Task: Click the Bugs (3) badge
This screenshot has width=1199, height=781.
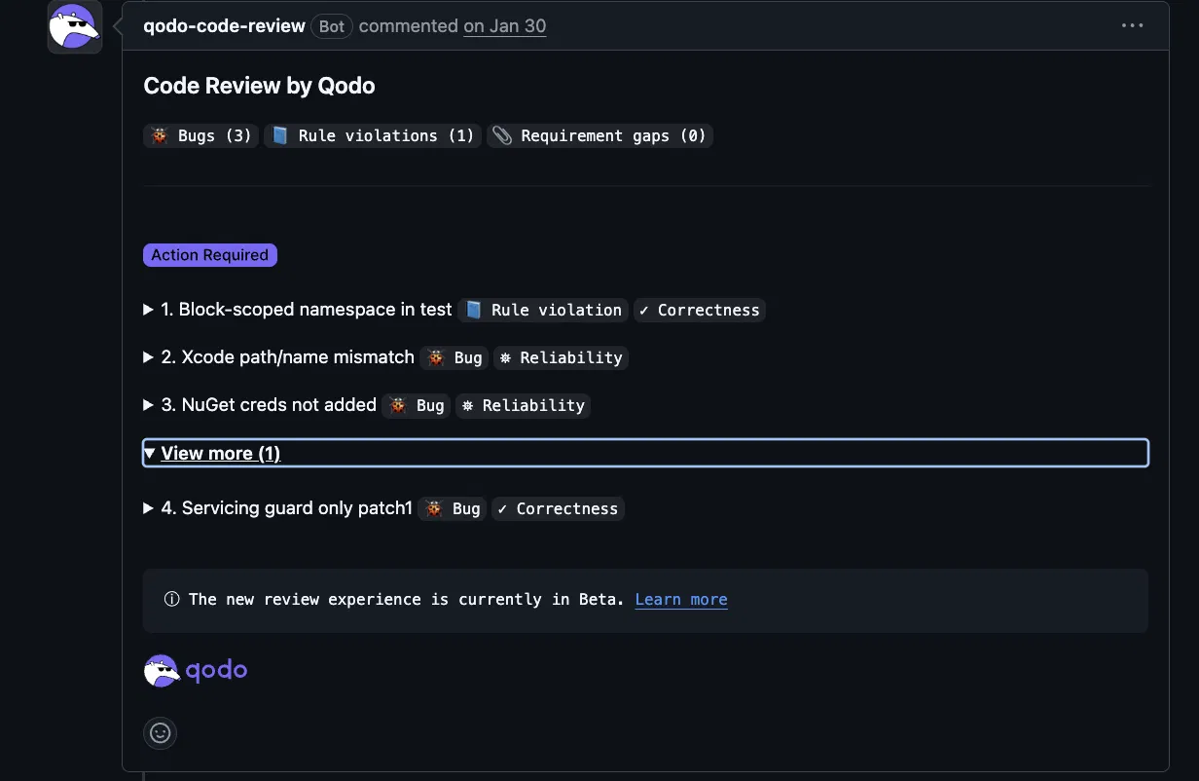Action: [x=201, y=136]
